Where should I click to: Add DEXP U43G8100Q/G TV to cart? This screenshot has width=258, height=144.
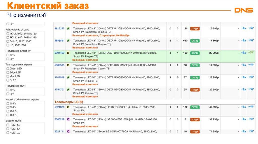coord(251,28)
